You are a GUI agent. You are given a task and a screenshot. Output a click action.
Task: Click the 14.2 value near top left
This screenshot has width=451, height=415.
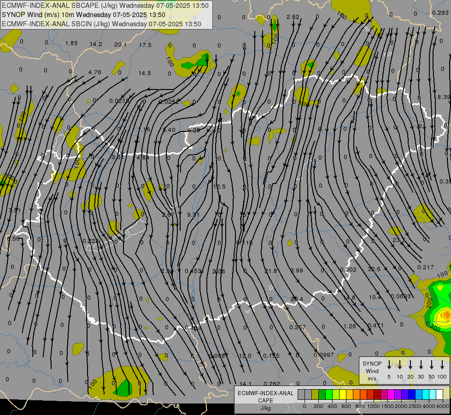(x=96, y=44)
